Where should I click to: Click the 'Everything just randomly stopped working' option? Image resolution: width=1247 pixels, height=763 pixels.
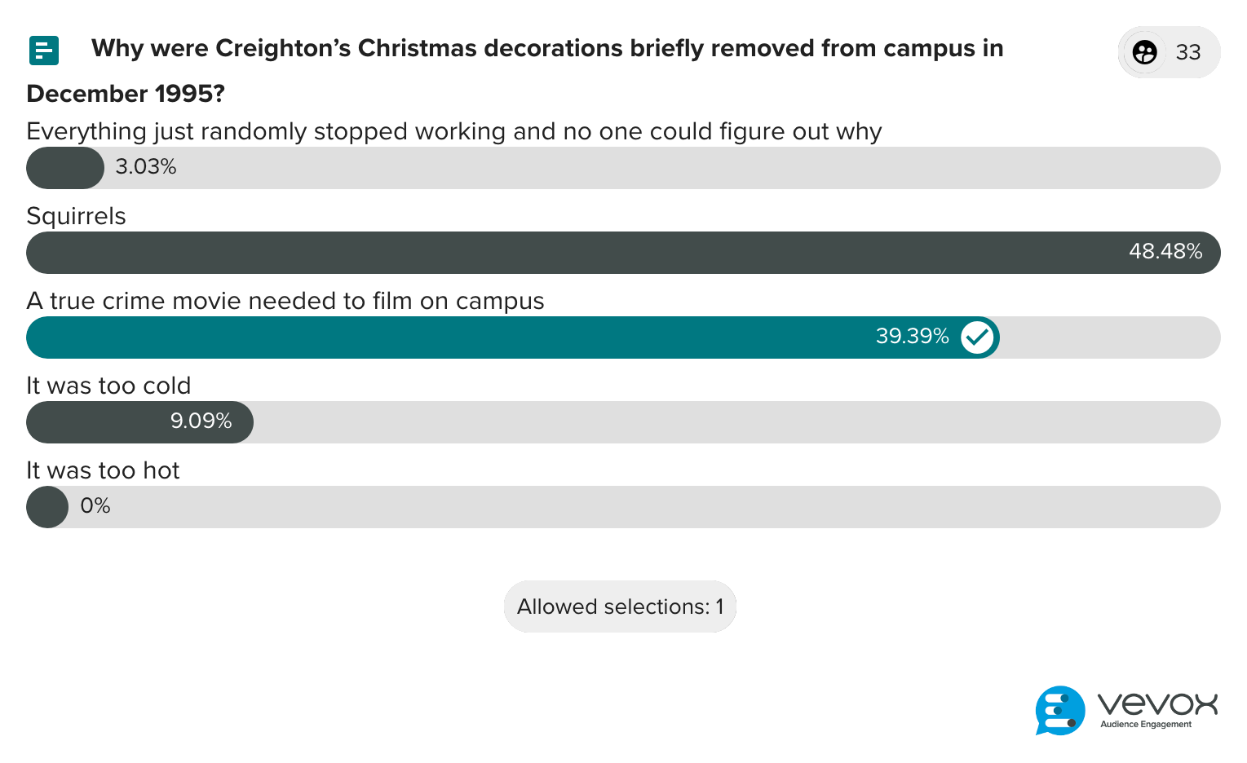click(453, 131)
